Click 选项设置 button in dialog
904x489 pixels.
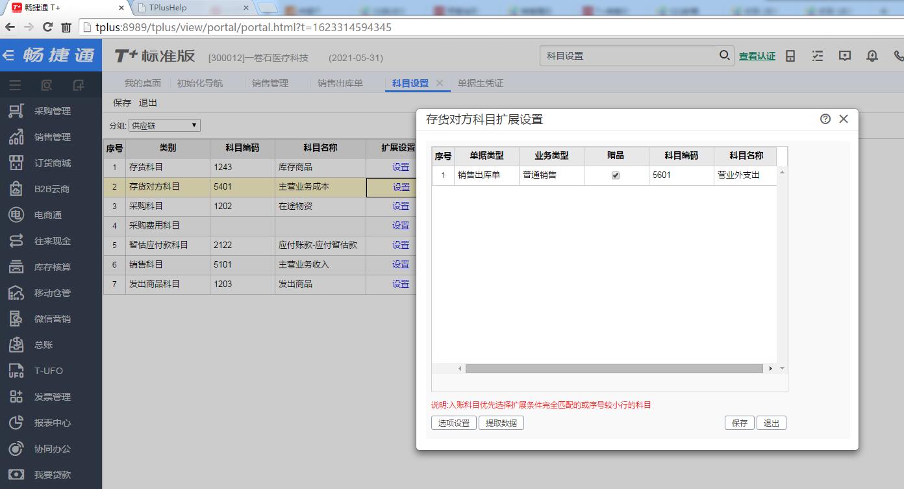[453, 423]
